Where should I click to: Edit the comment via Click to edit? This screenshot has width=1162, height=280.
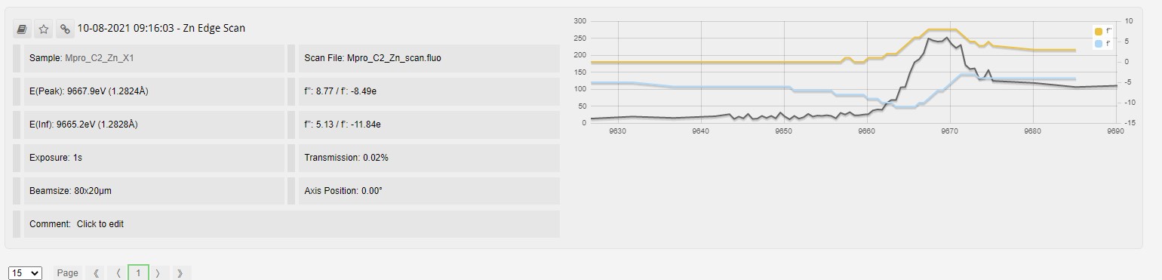[x=100, y=224]
